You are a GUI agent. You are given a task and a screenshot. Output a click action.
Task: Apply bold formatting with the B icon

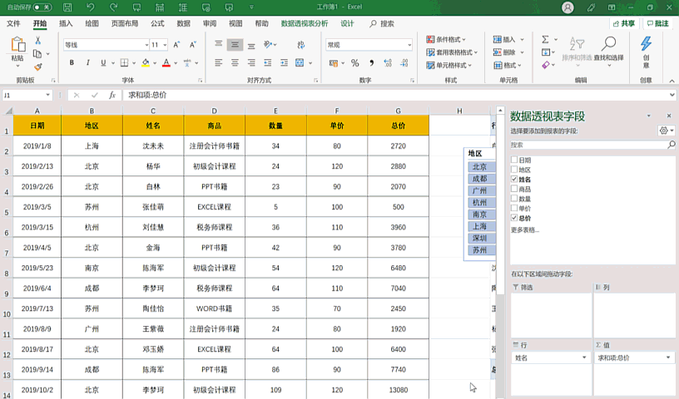pyautogui.click(x=72, y=63)
